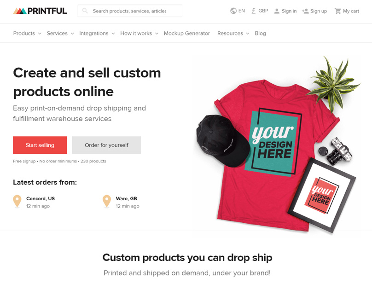The image size is (372, 284).
Task: Open the shopping cart icon
Action: point(337,11)
